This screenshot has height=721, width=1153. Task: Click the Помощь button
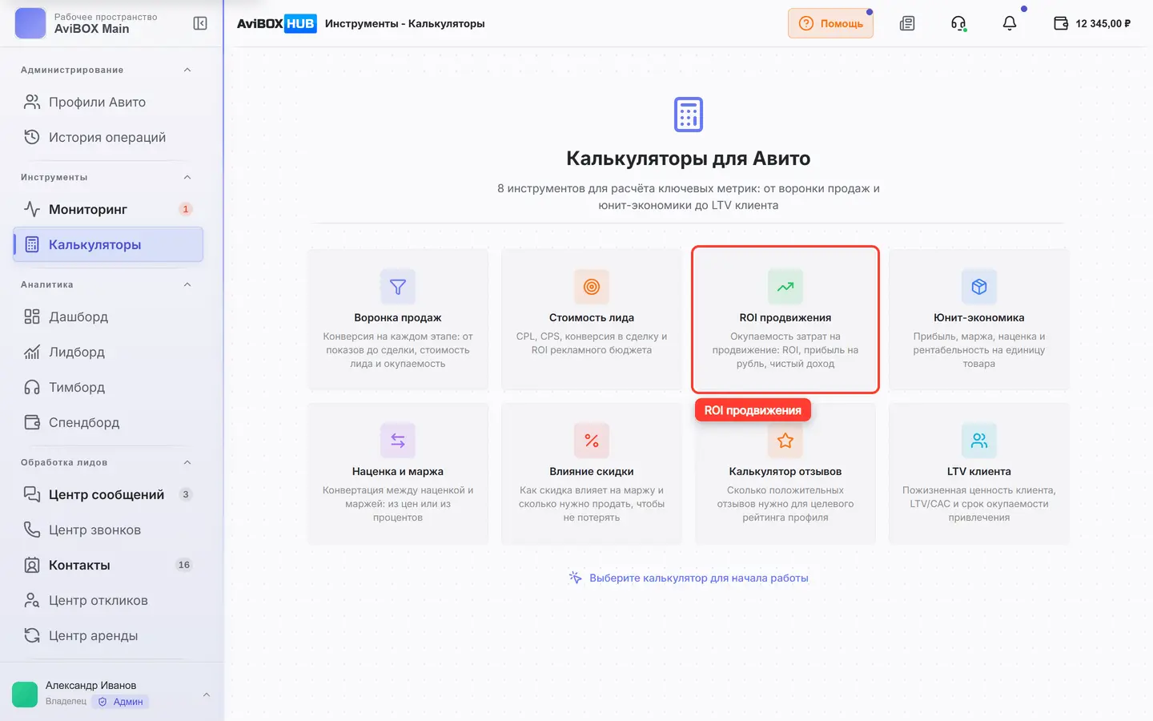(x=830, y=23)
